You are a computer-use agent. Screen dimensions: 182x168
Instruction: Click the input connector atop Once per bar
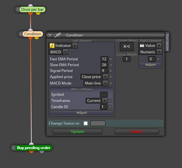[x=30, y=6]
